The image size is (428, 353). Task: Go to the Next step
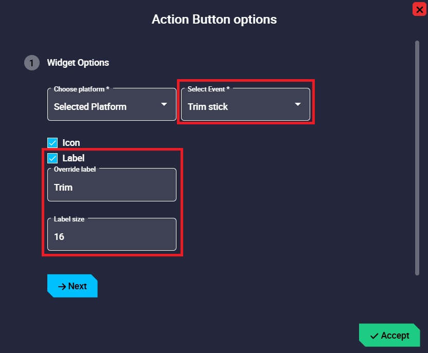click(73, 286)
